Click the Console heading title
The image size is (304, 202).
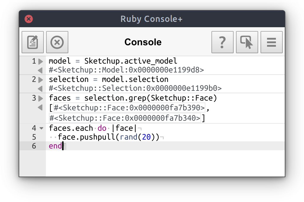point(143,42)
